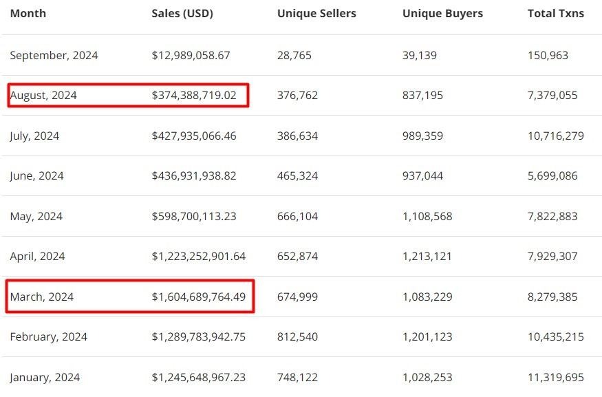Screen dimensions: 602x397
Task: Click March's sales value $1,604,689,764.49
Action: (x=198, y=297)
